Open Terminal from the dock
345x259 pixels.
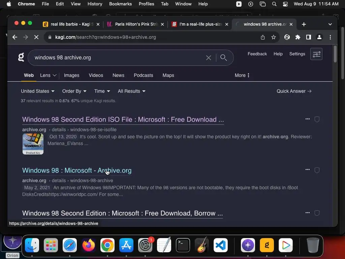(x=183, y=245)
